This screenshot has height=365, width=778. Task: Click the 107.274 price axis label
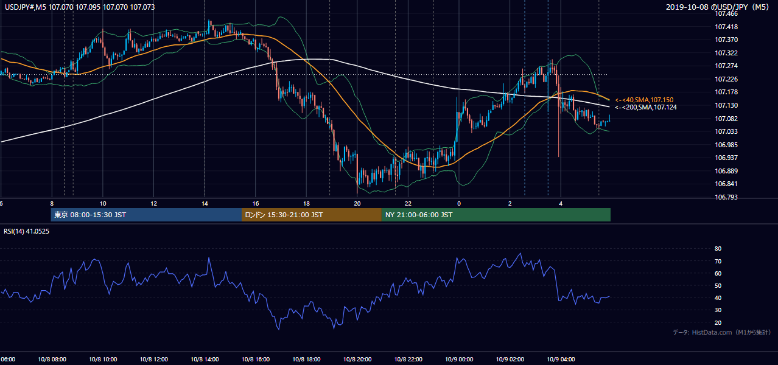pyautogui.click(x=726, y=66)
